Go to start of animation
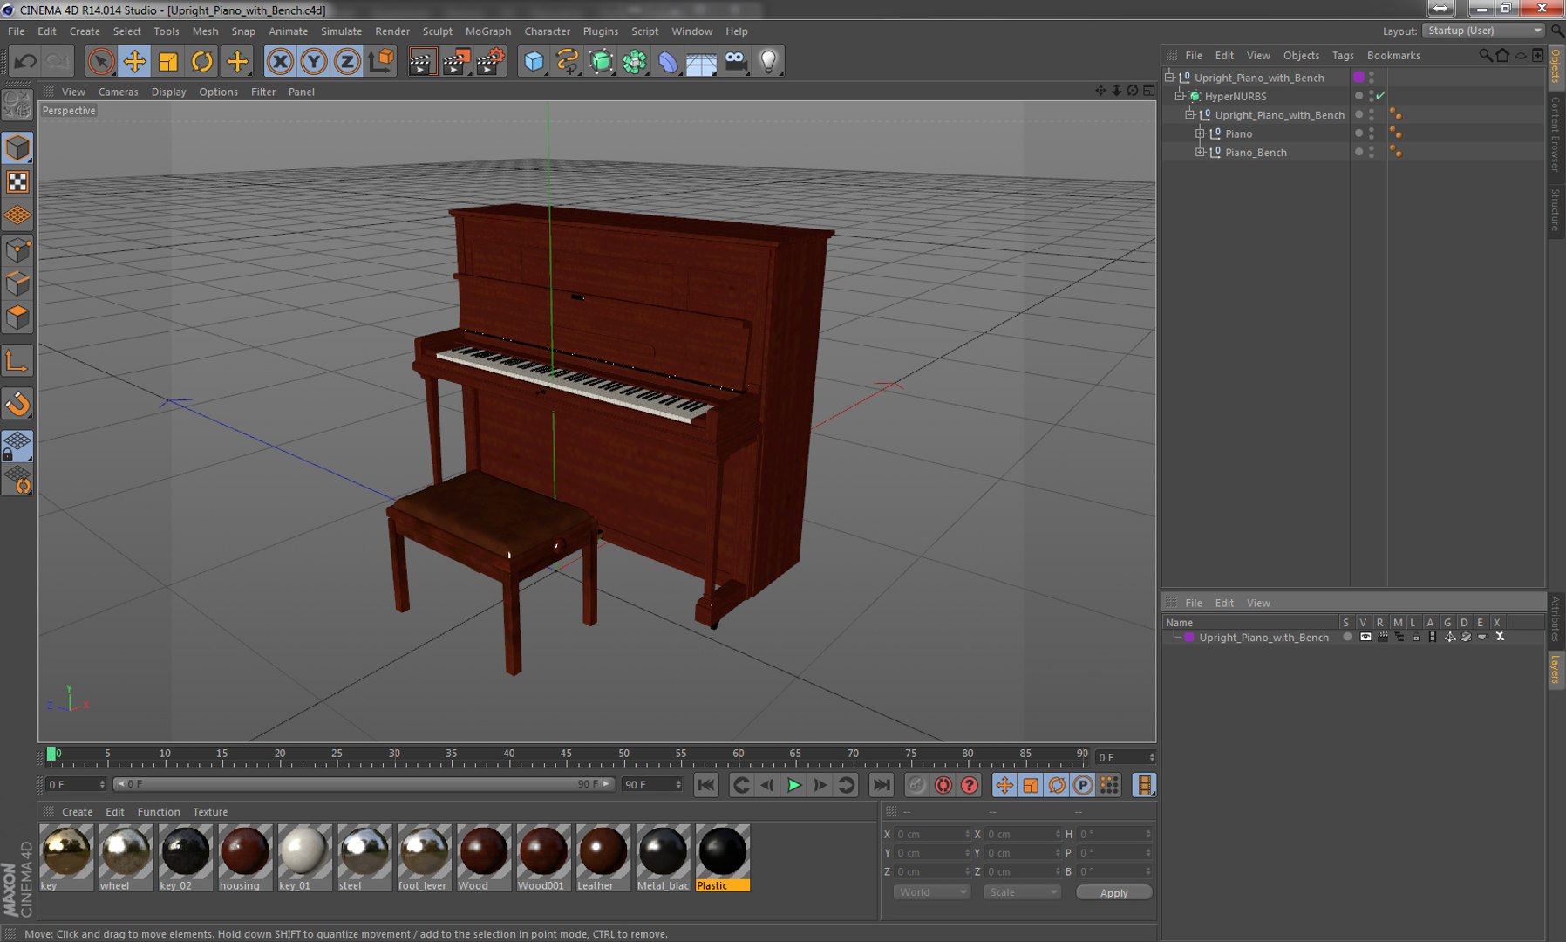Screen dimensions: 1566x942 tap(705, 785)
